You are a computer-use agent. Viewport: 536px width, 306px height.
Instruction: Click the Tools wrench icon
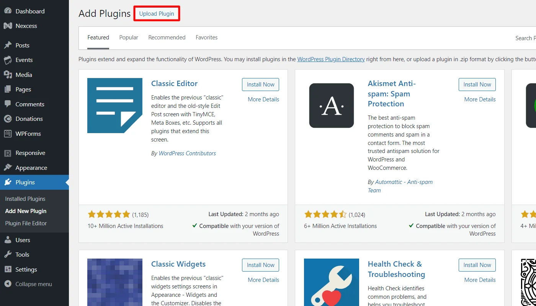point(8,254)
